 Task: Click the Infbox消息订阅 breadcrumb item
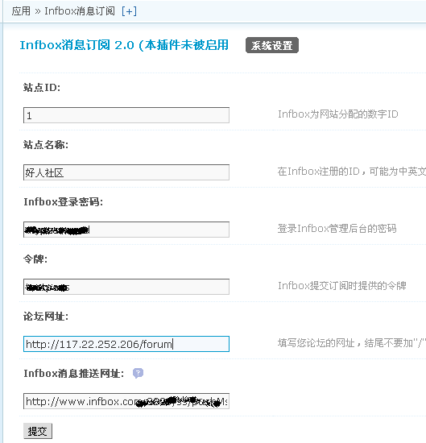[x=80, y=11]
